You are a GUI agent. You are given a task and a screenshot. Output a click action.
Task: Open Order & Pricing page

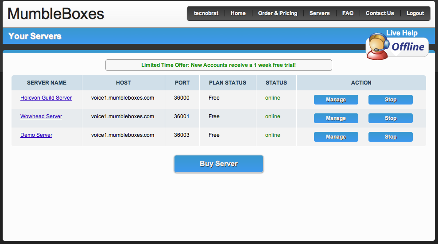tap(278, 13)
